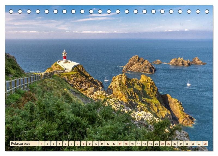Image resolution: width=218 pixels, height=156 pixels.
Task: Select day 25 in the date strip
Action: tap(187, 144)
